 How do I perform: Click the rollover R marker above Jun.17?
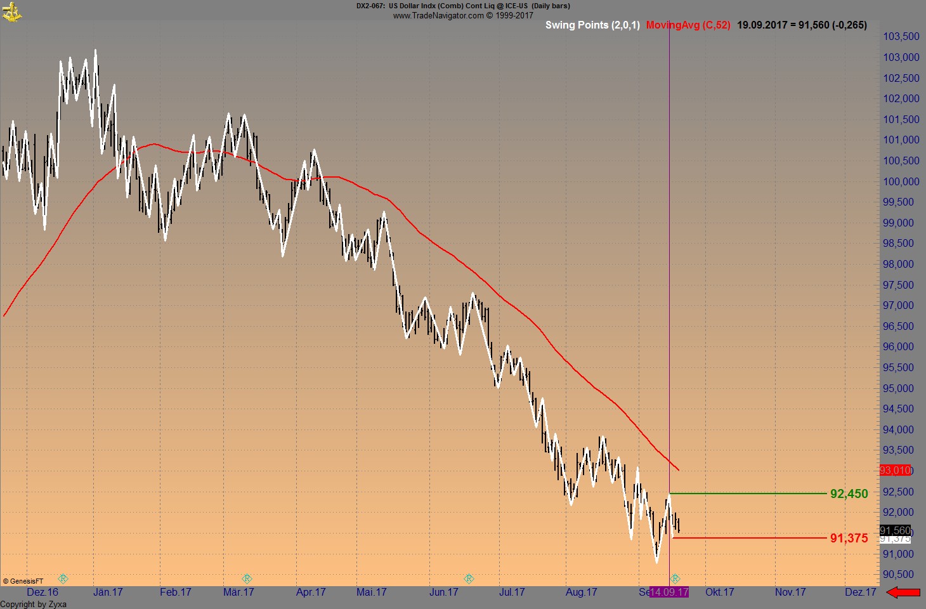coord(469,579)
